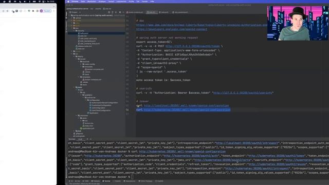Click the battery status icon in the menu bar
Screen dimensions: 329x185
point(34,2)
